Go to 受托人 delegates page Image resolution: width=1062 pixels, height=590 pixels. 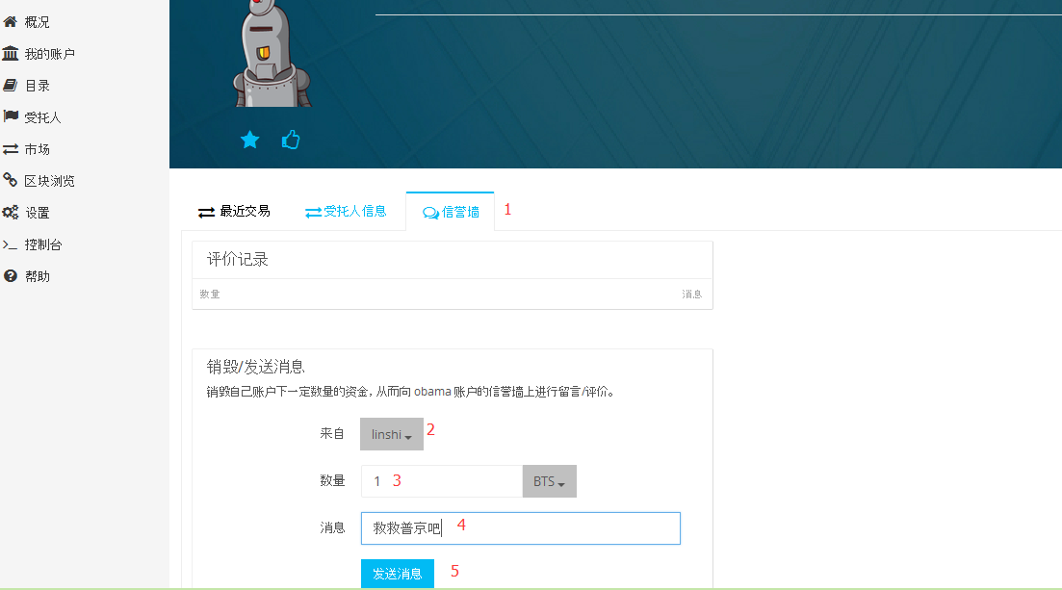[42, 117]
